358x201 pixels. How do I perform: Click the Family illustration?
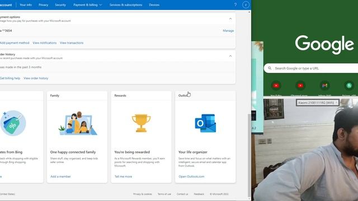click(78, 123)
